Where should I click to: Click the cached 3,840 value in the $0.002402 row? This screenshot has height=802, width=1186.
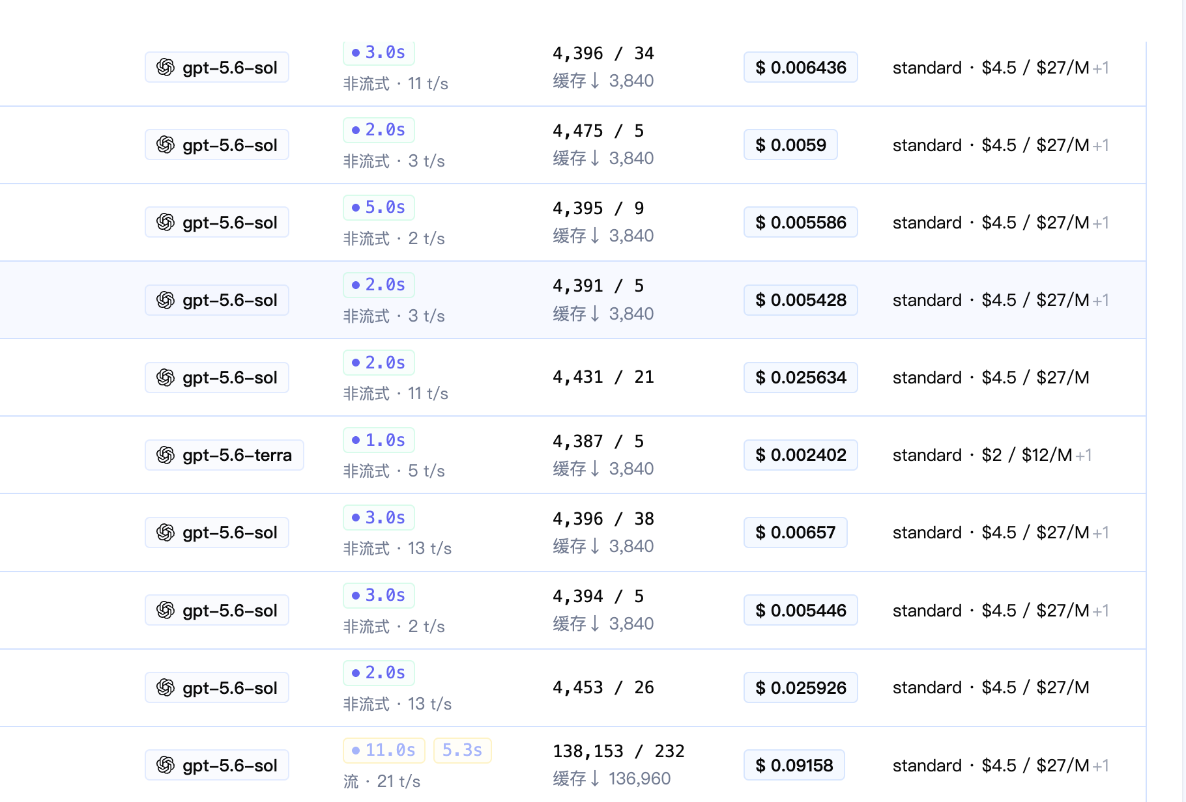pyautogui.click(x=631, y=469)
